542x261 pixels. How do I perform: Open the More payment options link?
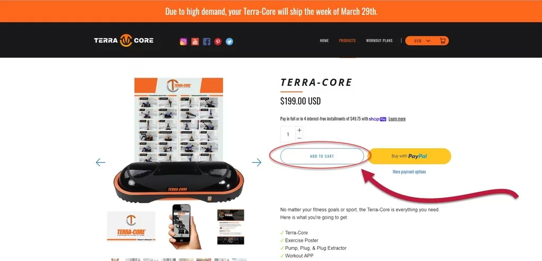[x=409, y=172]
